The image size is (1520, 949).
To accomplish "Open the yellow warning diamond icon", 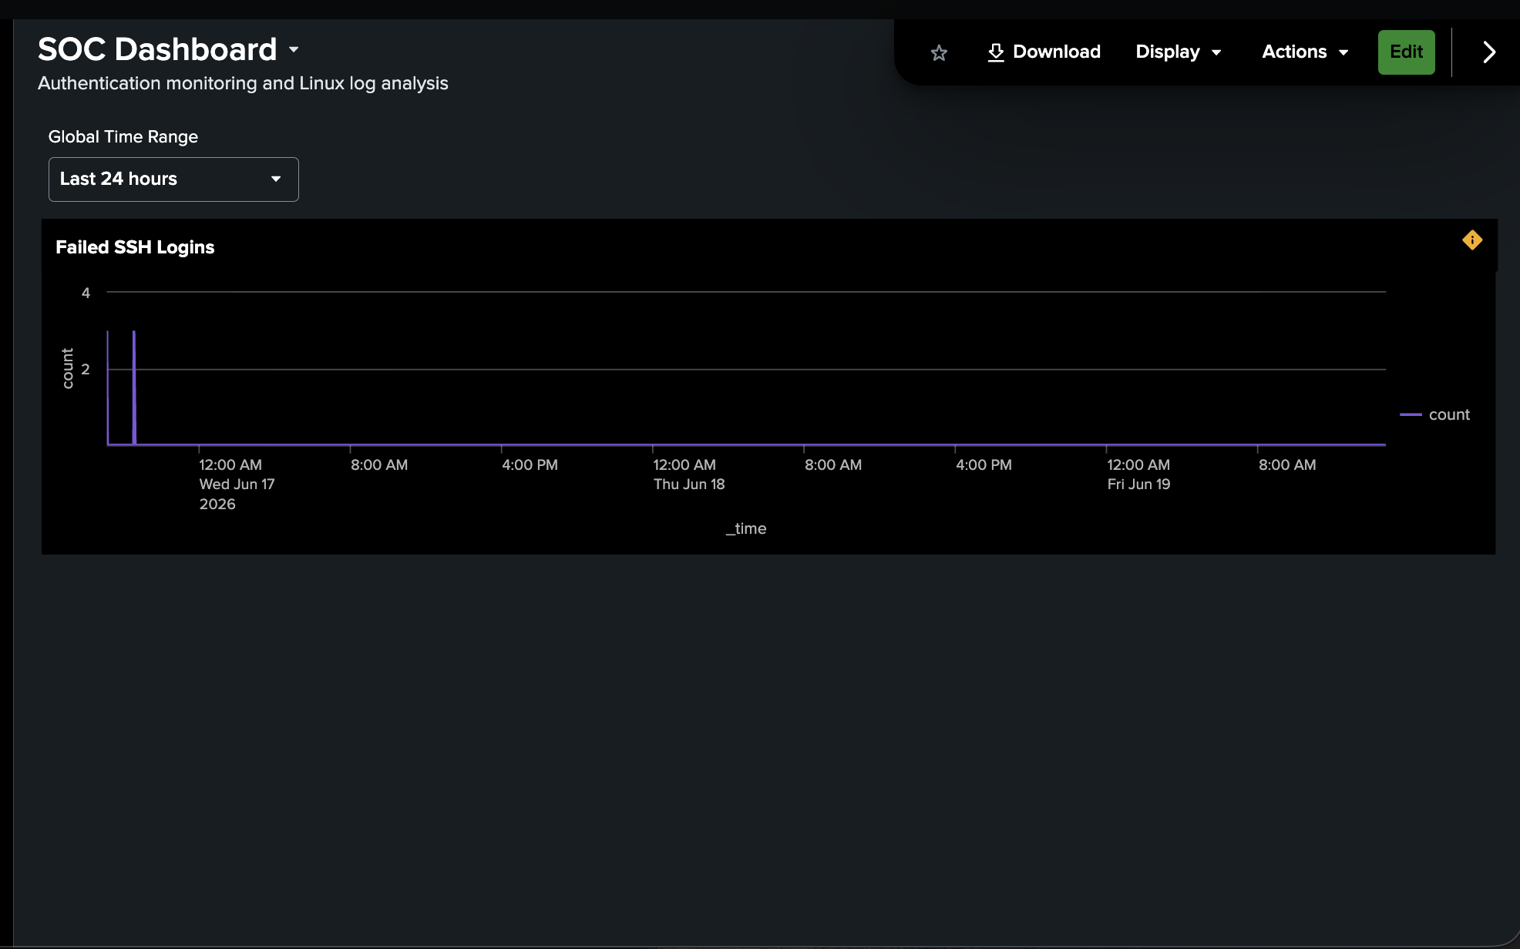I will pyautogui.click(x=1472, y=240).
